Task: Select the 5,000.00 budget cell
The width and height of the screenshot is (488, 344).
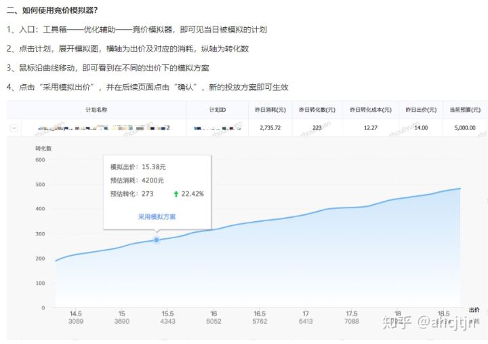Action: point(465,128)
